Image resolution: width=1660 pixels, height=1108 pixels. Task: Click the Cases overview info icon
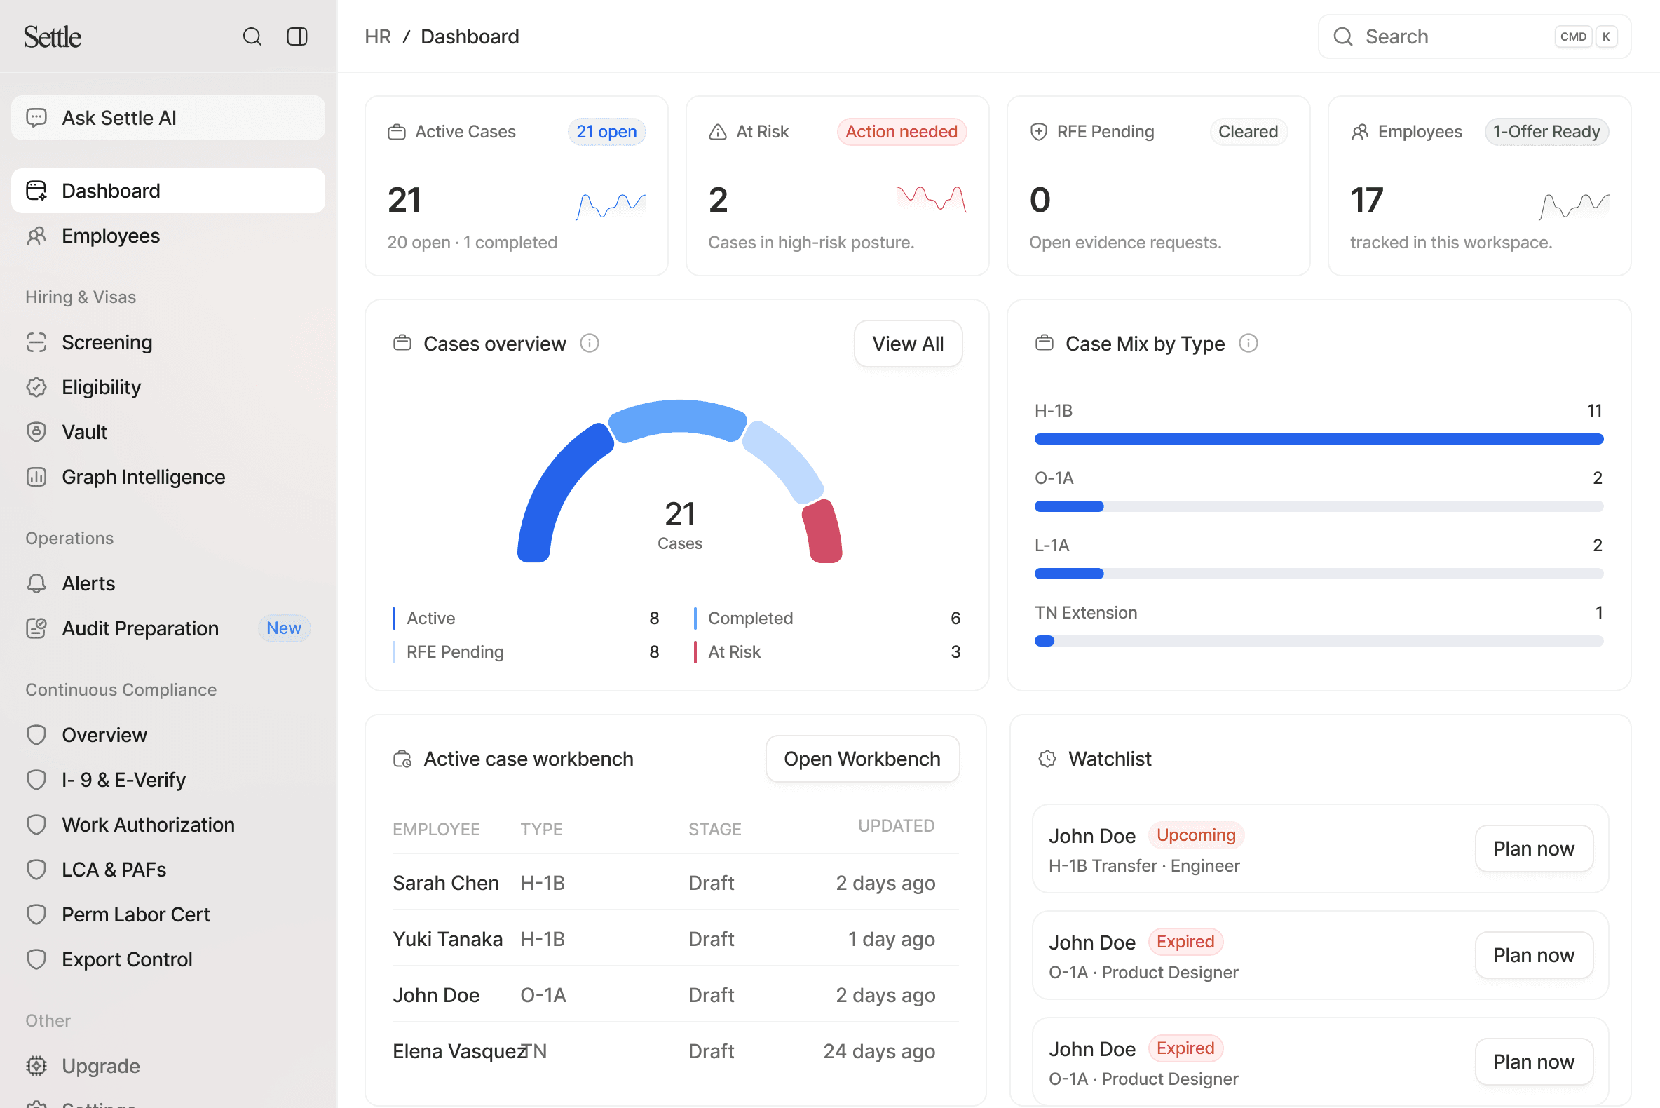click(x=589, y=344)
